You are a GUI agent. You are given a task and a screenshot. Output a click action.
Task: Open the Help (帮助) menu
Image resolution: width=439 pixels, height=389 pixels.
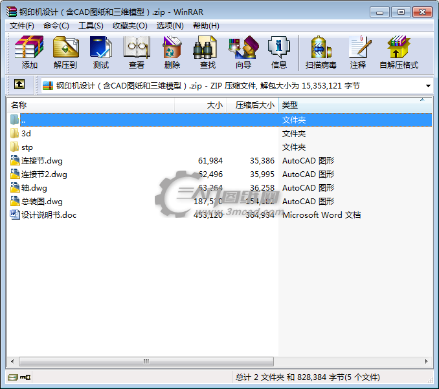(x=206, y=26)
